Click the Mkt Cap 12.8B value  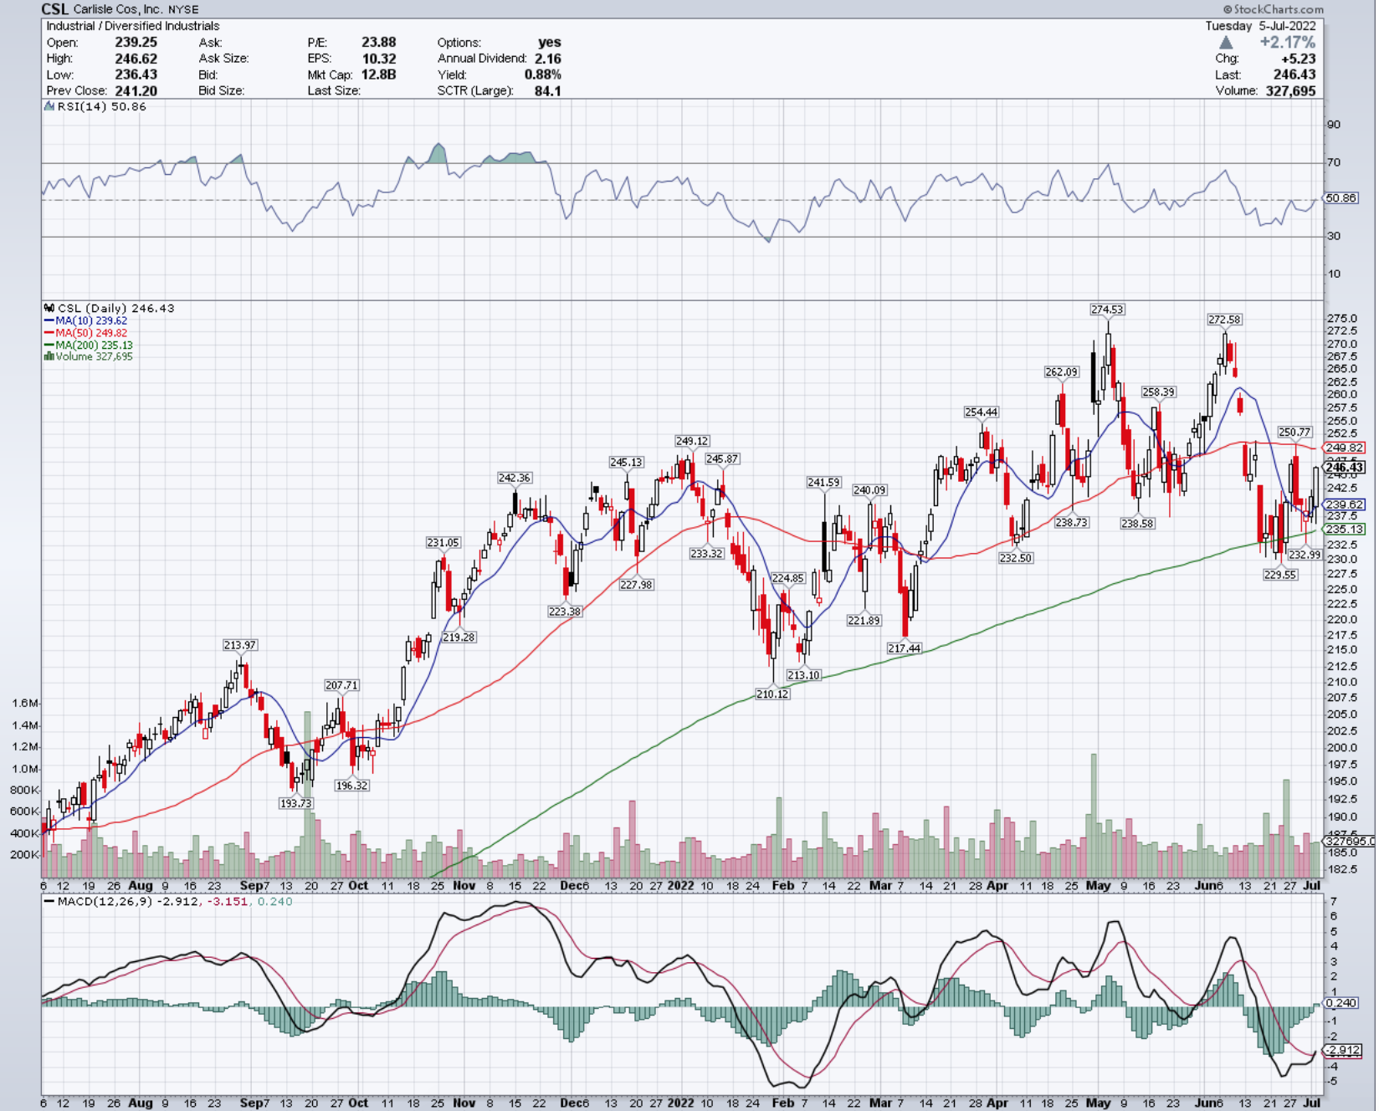pyautogui.click(x=378, y=74)
